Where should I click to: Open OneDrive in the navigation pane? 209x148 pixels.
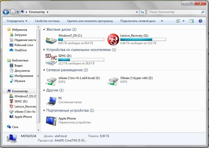(x=20, y=50)
